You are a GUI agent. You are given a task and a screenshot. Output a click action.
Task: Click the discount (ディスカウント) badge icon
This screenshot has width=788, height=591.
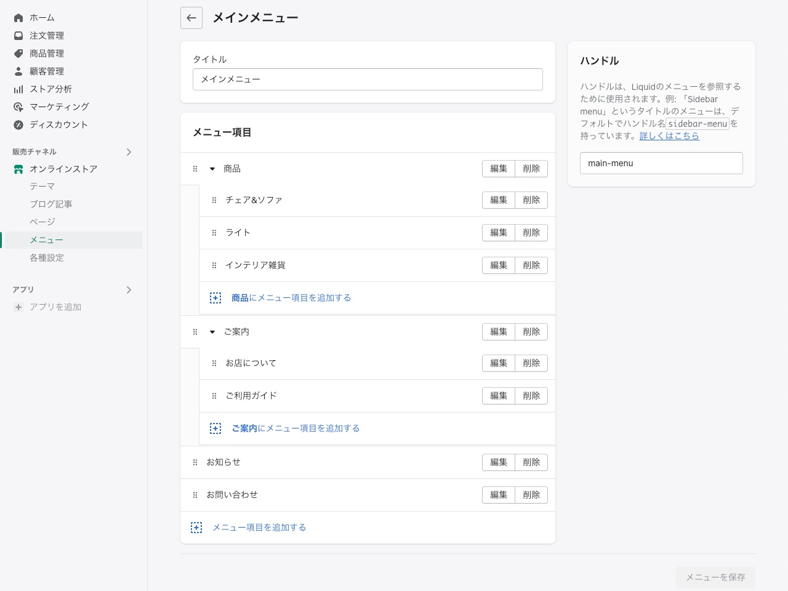coord(18,125)
